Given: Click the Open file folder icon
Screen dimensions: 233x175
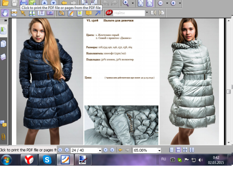Looking at the screenshot, I should point(5,3).
